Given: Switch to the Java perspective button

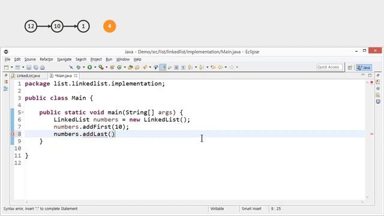Looking at the screenshot, I should point(364,67).
